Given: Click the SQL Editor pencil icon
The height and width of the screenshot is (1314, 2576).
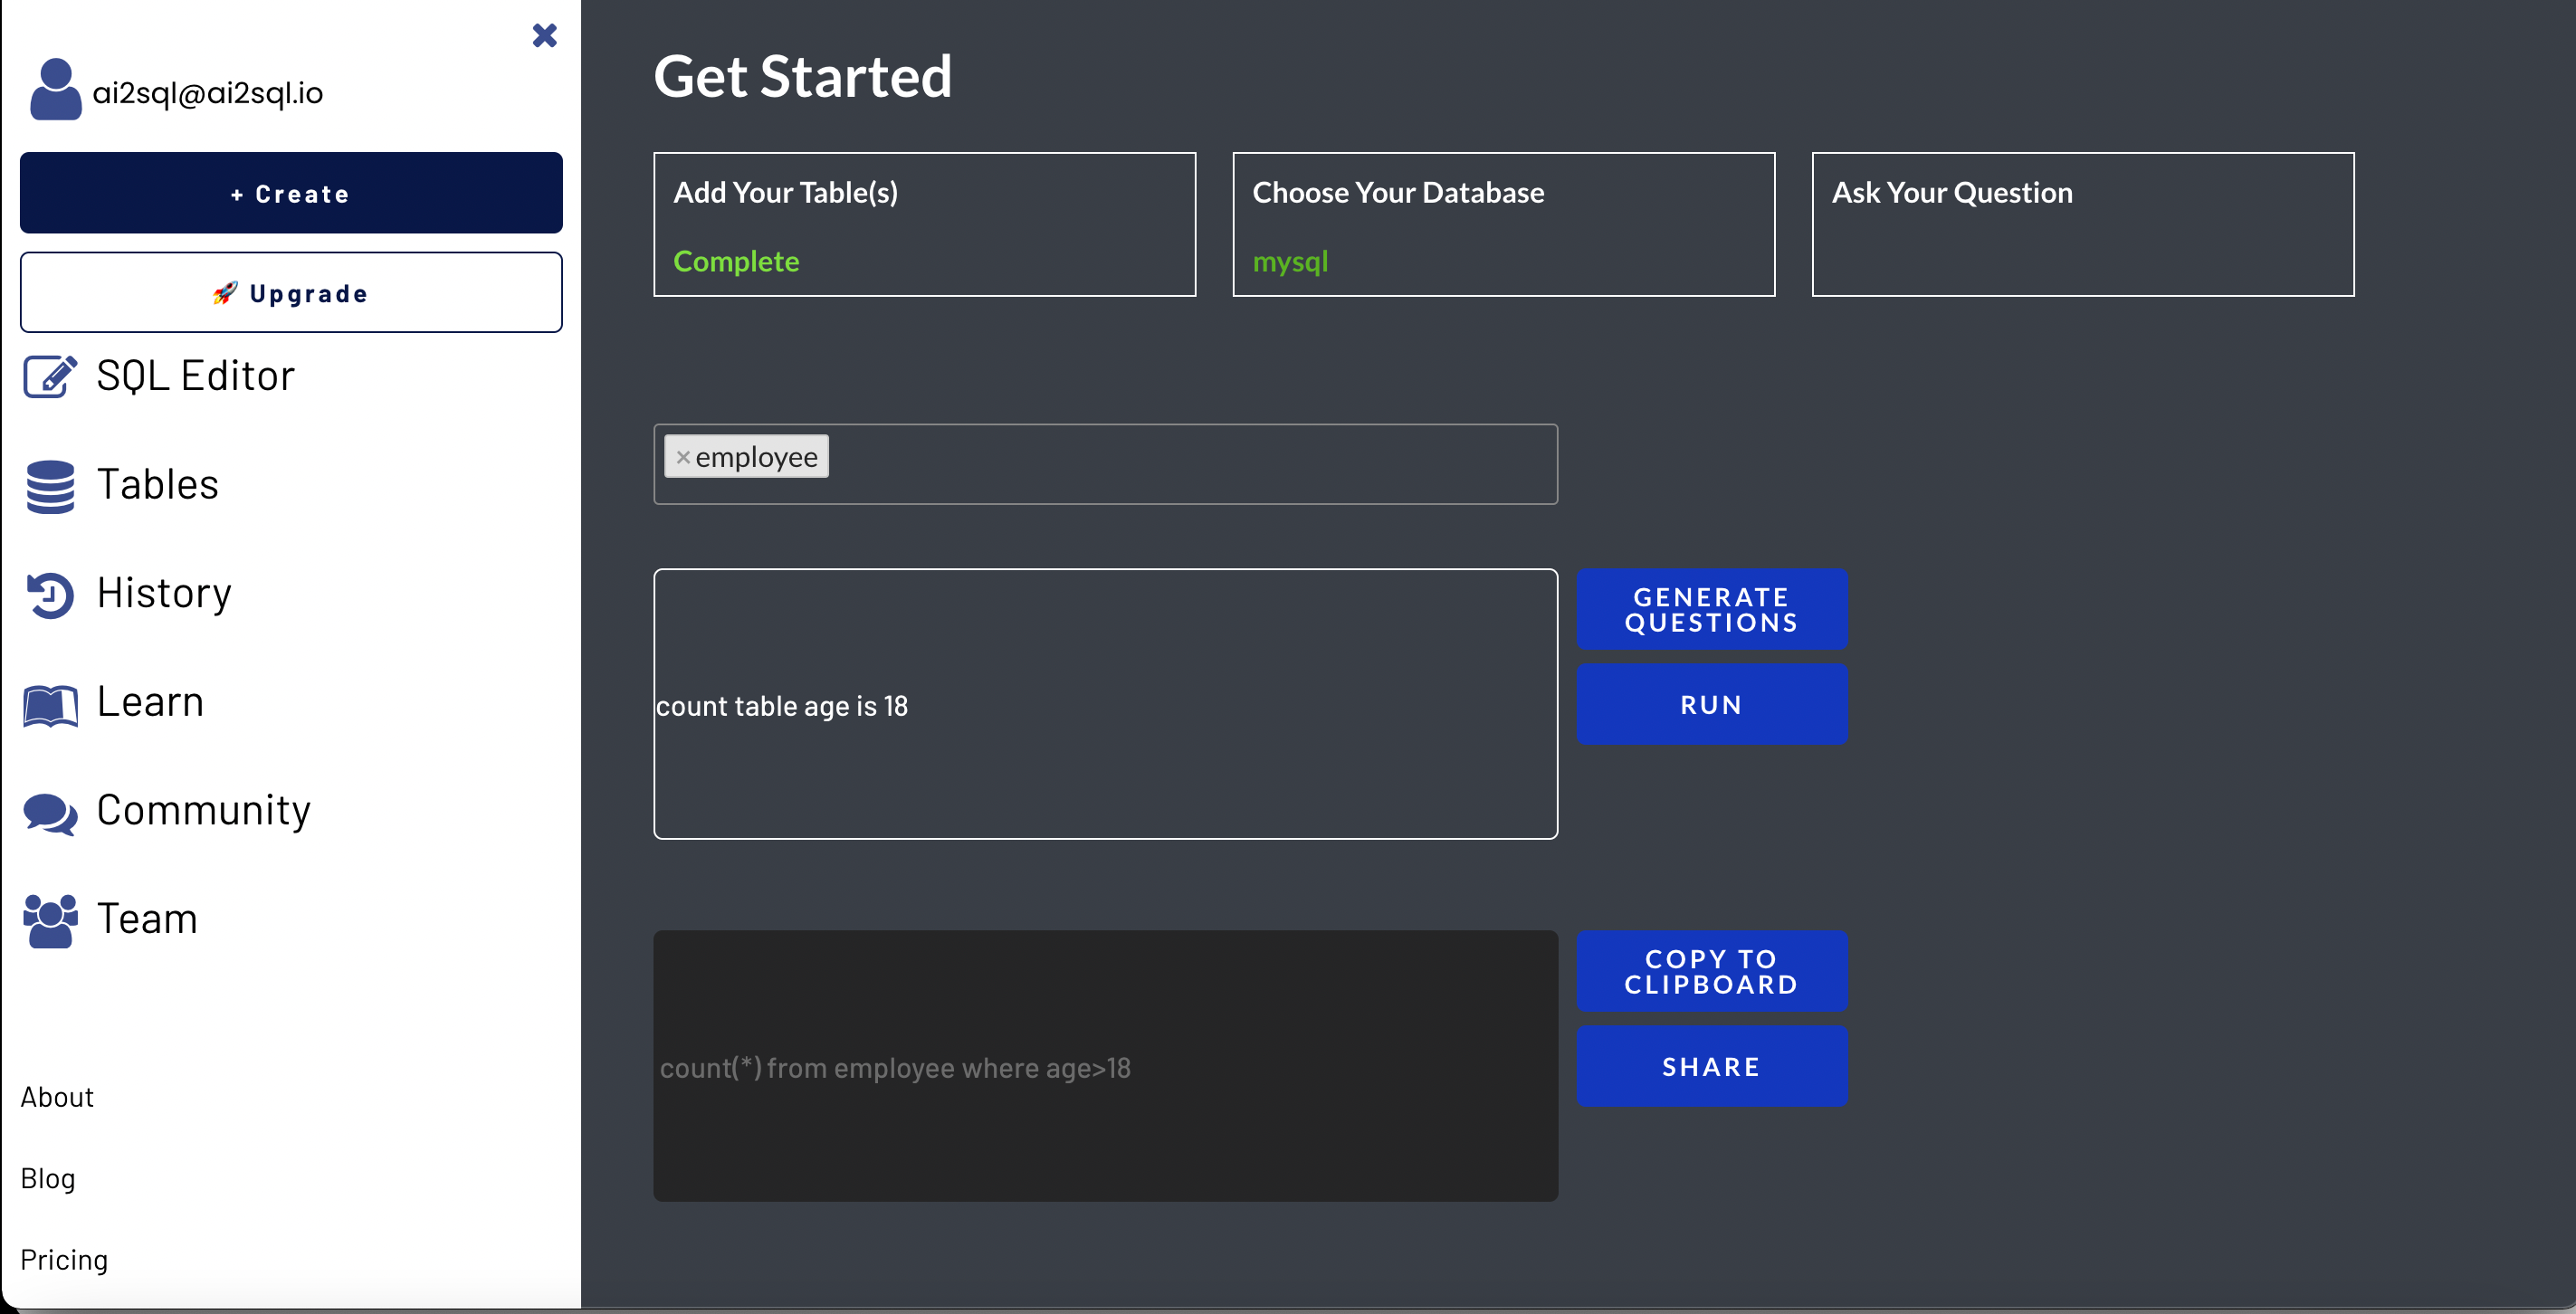Looking at the screenshot, I should (50, 376).
